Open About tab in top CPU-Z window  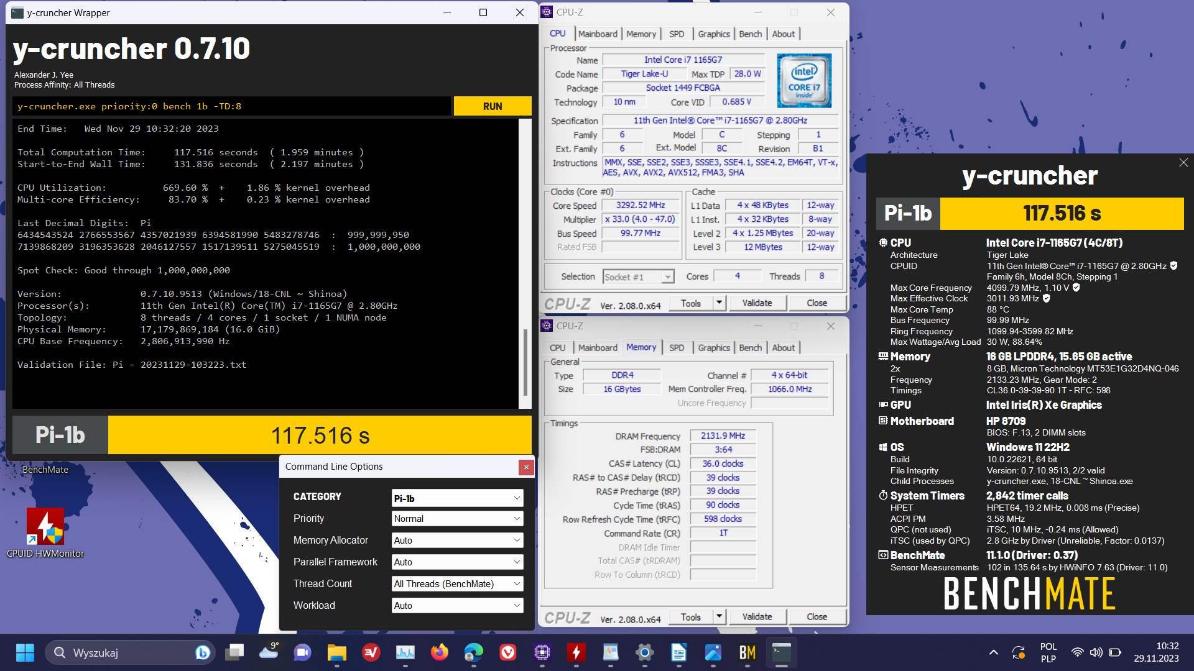coord(783,34)
